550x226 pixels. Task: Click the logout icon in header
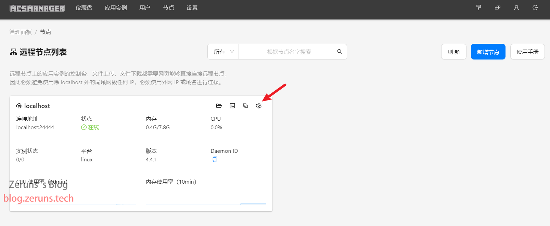(535, 8)
